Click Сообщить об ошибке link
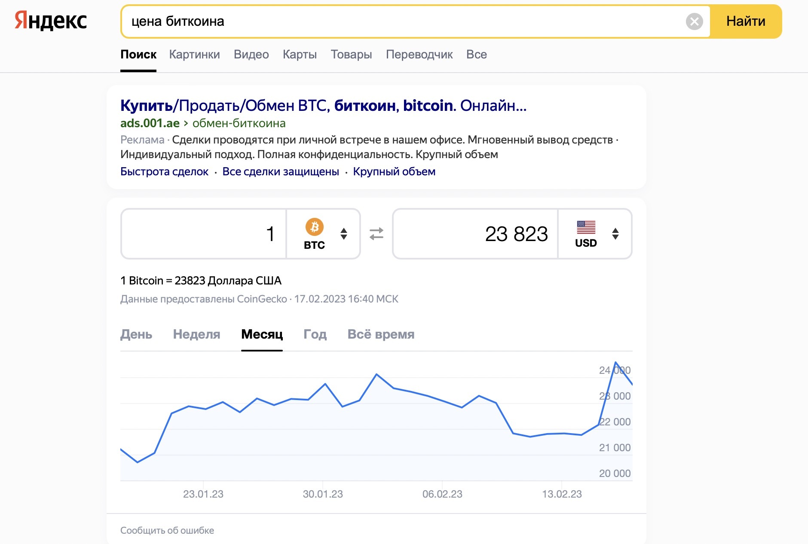Image resolution: width=808 pixels, height=544 pixels. click(x=167, y=530)
